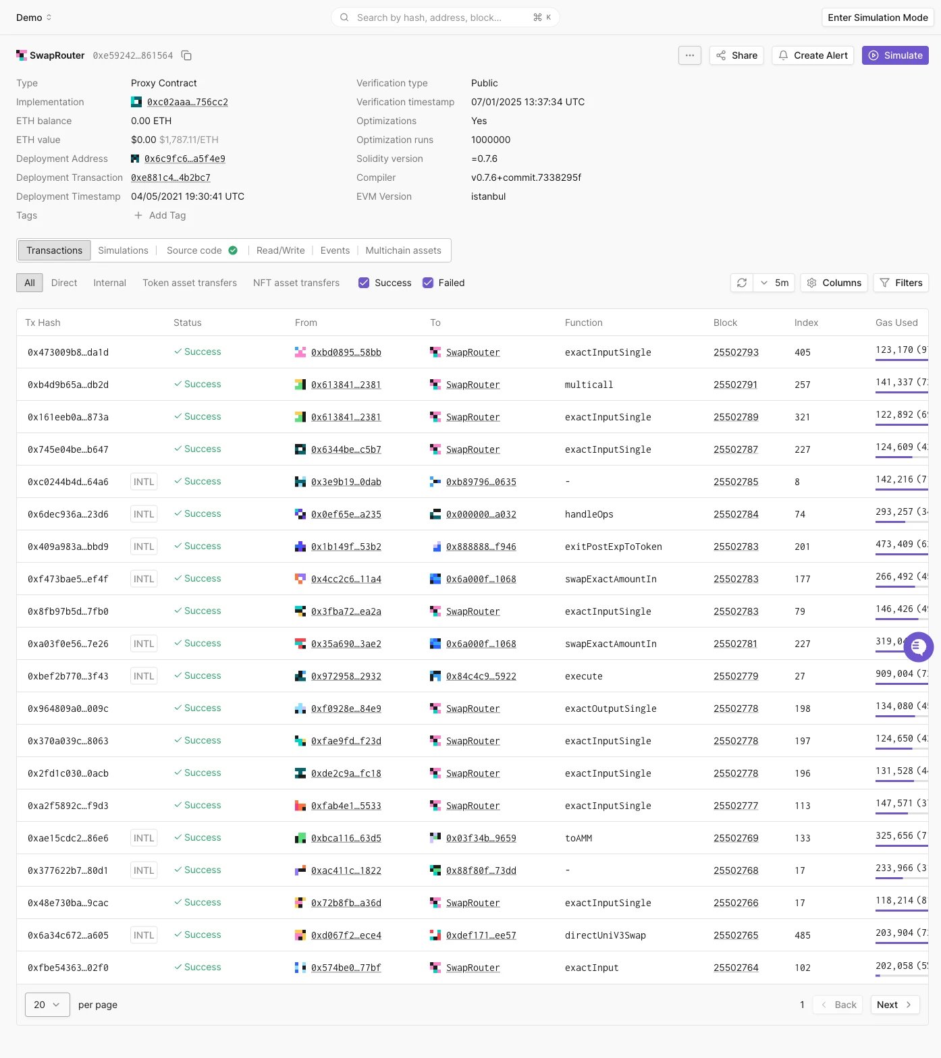
Task: Click identicon beside recipient 0x84c4c9…5922
Action: 435,676
